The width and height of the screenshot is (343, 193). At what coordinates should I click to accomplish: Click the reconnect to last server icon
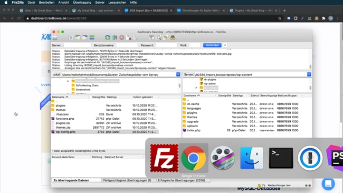click(136, 37)
